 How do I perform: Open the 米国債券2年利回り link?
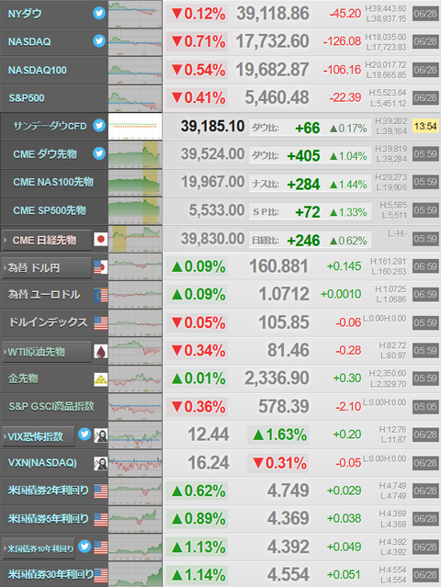[x=49, y=491]
